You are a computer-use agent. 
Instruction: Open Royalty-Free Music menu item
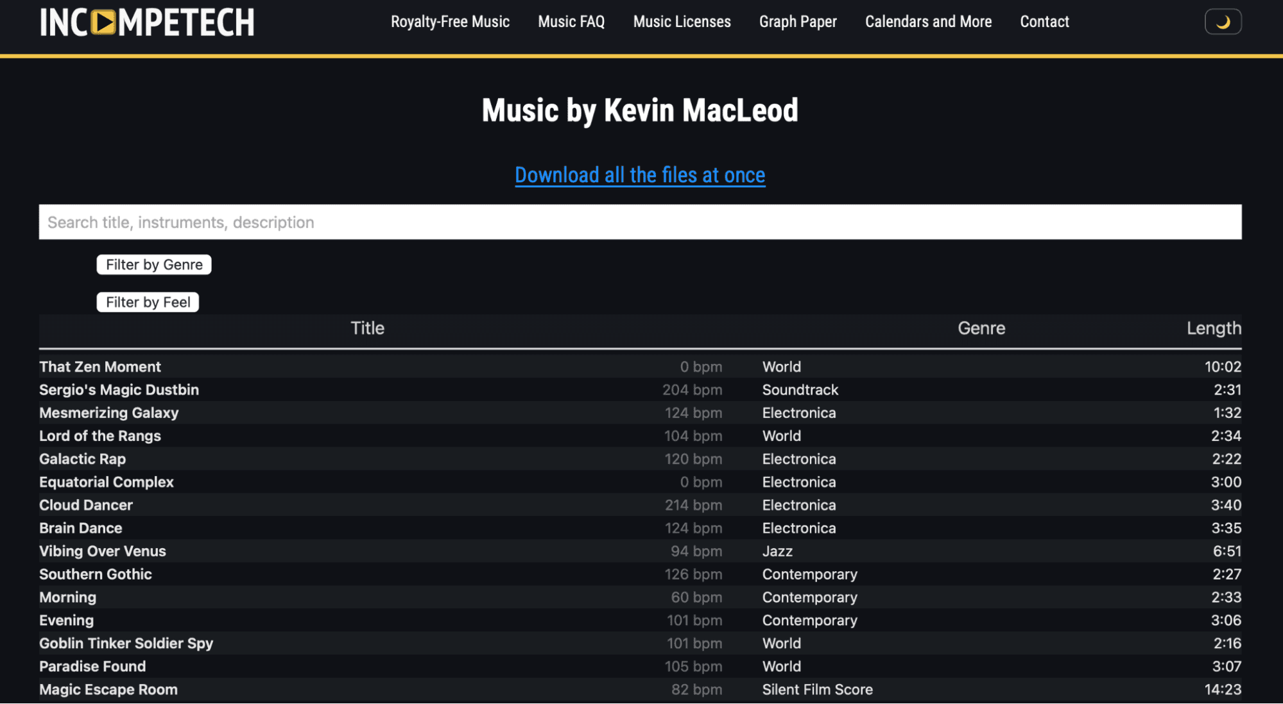coord(450,22)
